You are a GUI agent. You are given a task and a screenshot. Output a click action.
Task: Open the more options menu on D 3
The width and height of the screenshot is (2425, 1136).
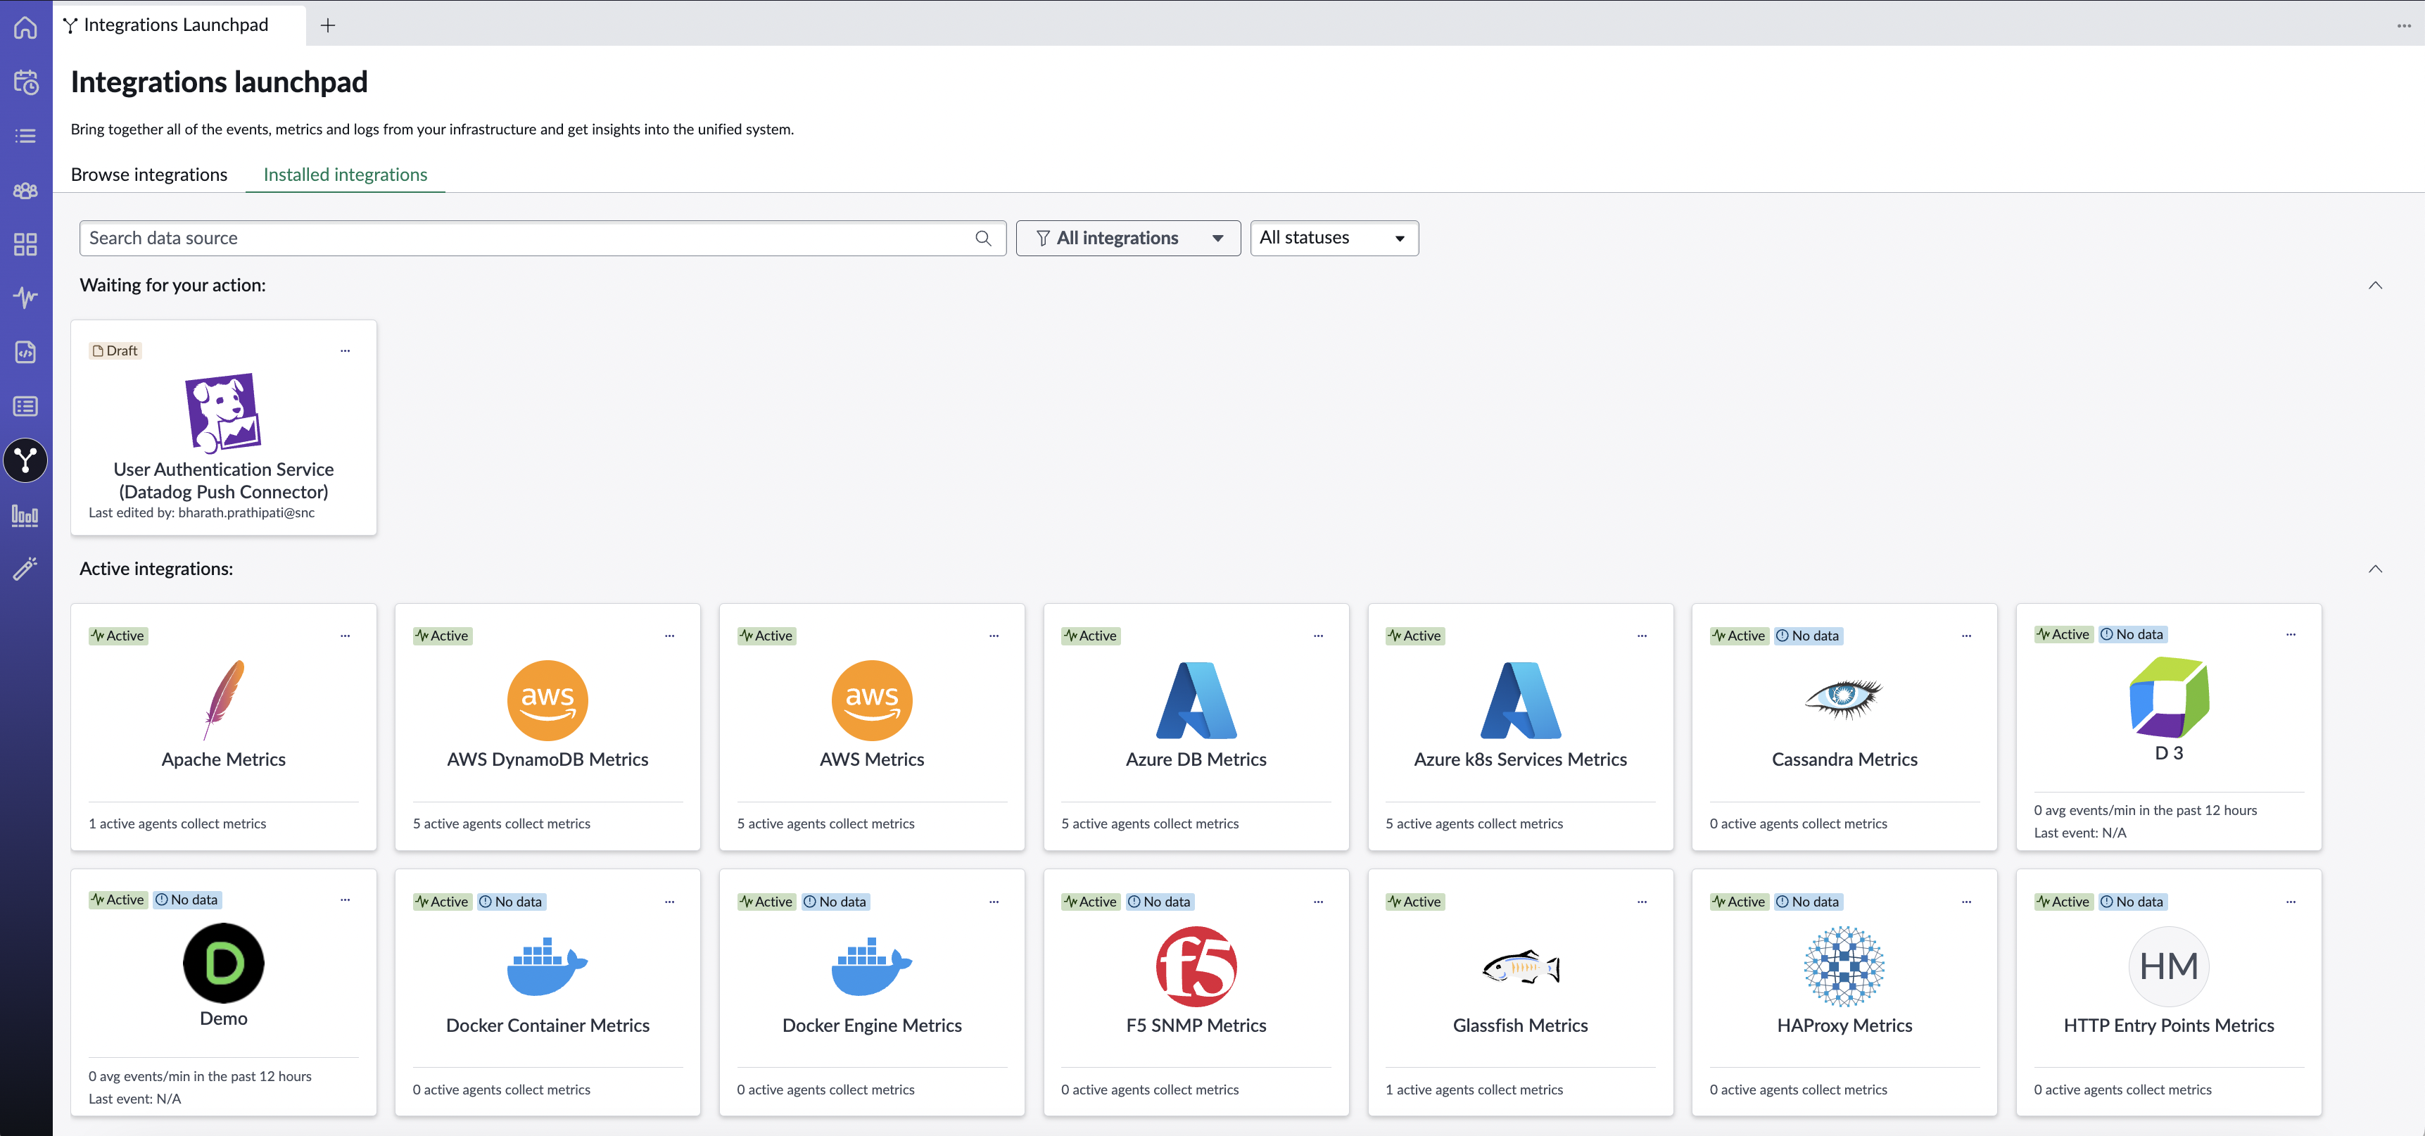point(2291,636)
